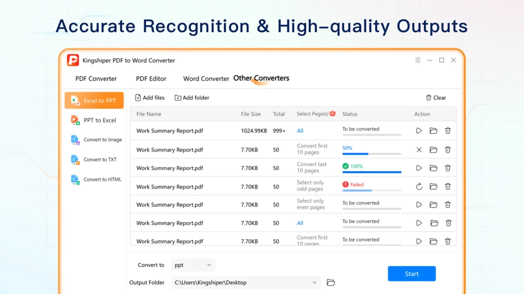Start converting the 1024.99KB file row
524x294 pixels.
pos(419,130)
